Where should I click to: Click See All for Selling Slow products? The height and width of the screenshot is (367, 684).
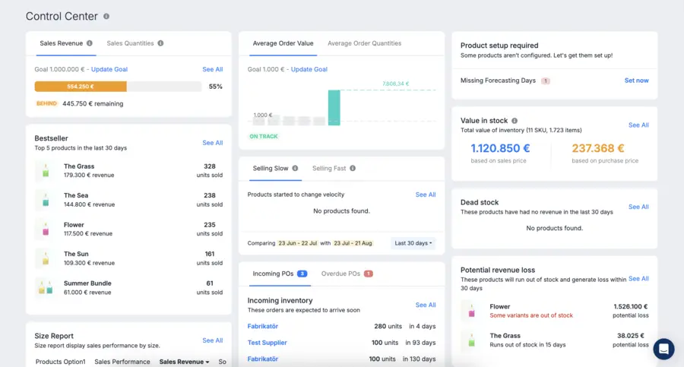426,195
